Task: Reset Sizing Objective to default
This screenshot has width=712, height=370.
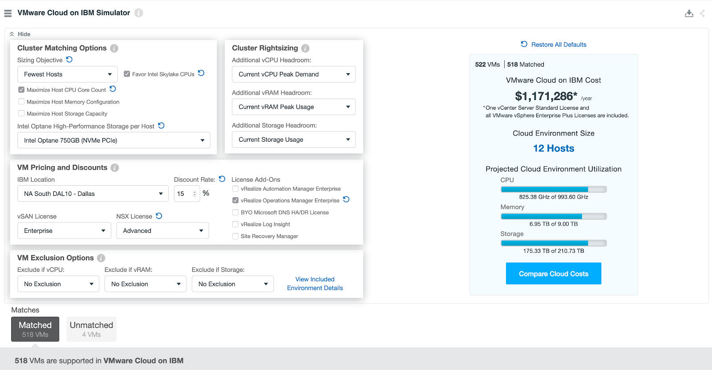Action: pos(69,60)
